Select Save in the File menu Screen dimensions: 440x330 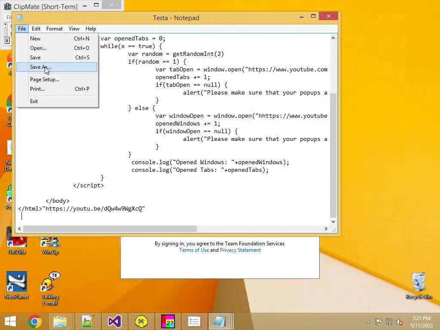pos(57,58)
